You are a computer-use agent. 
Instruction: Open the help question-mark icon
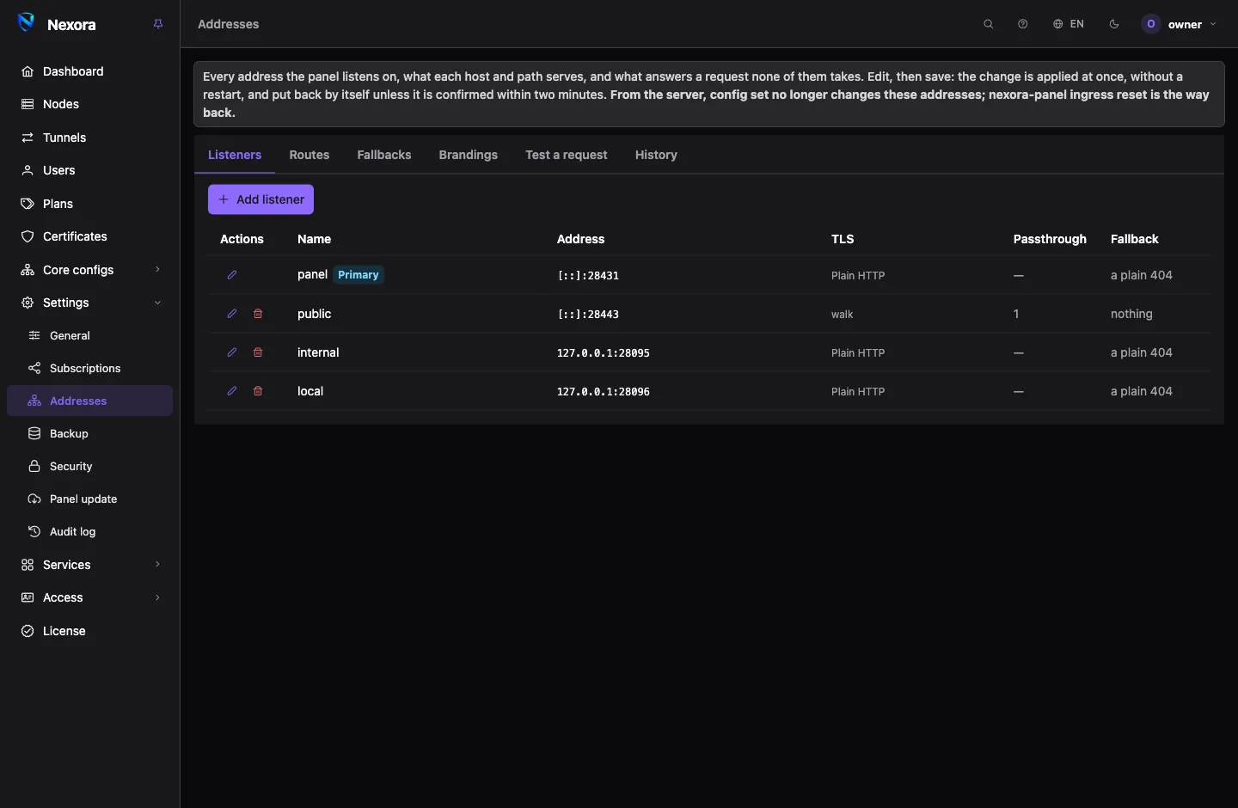point(1023,24)
